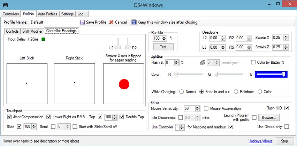Click the LS deadzone spinner arrows
297x146 pixels.
click(223, 47)
